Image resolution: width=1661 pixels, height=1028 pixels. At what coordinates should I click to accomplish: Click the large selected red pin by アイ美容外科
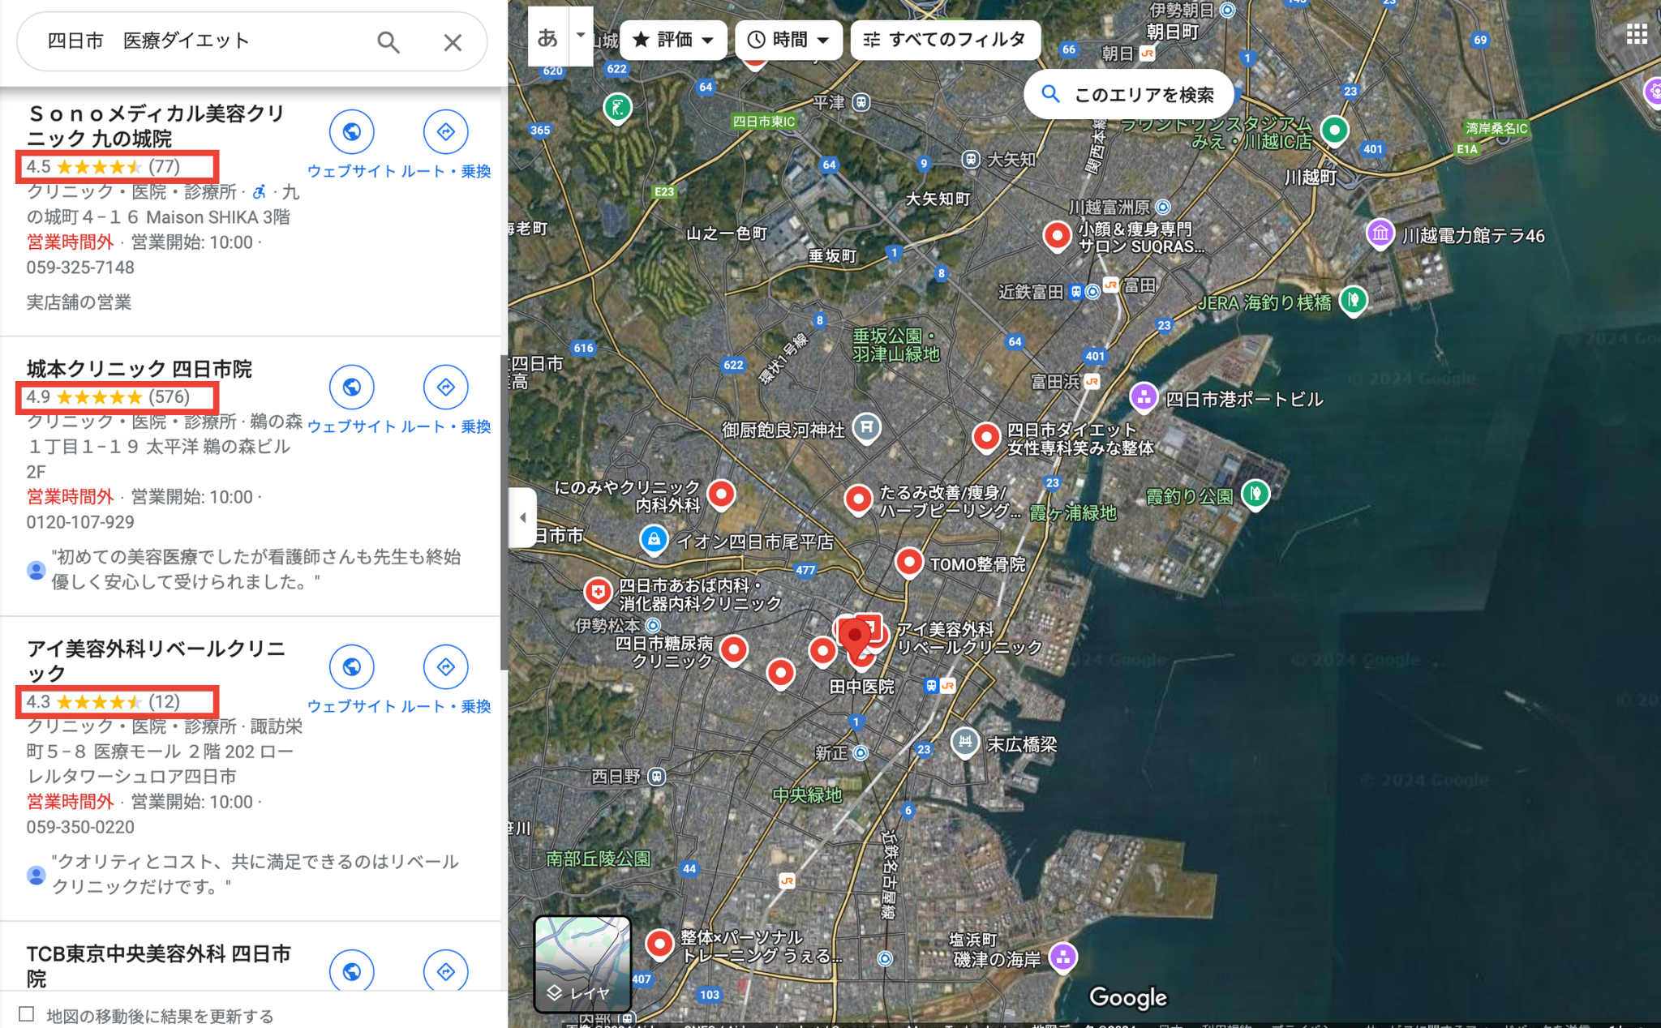(854, 640)
